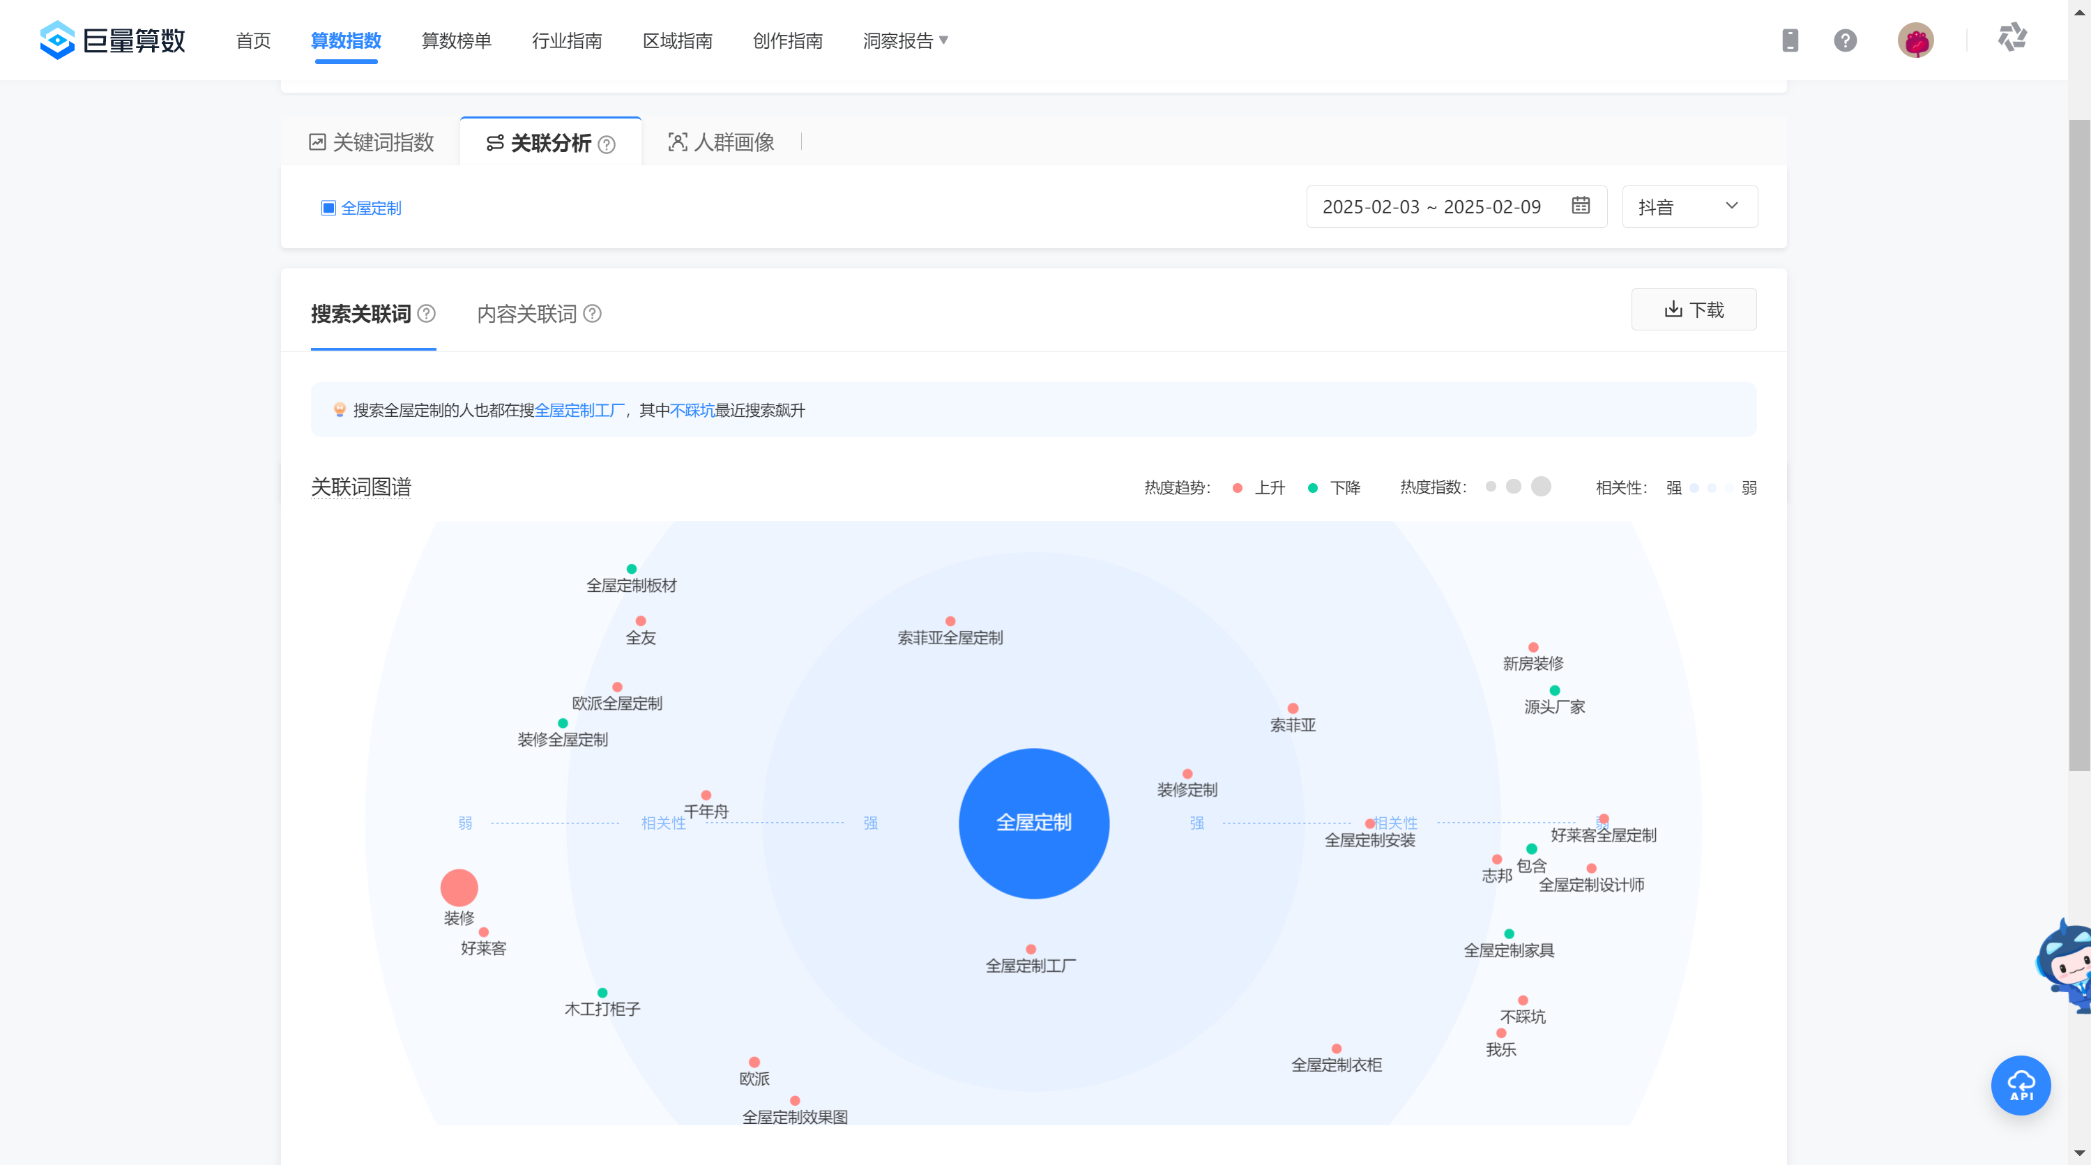This screenshot has width=2091, height=1165.
Task: Follow the 不踩坑 link in tip
Action: click(x=692, y=410)
